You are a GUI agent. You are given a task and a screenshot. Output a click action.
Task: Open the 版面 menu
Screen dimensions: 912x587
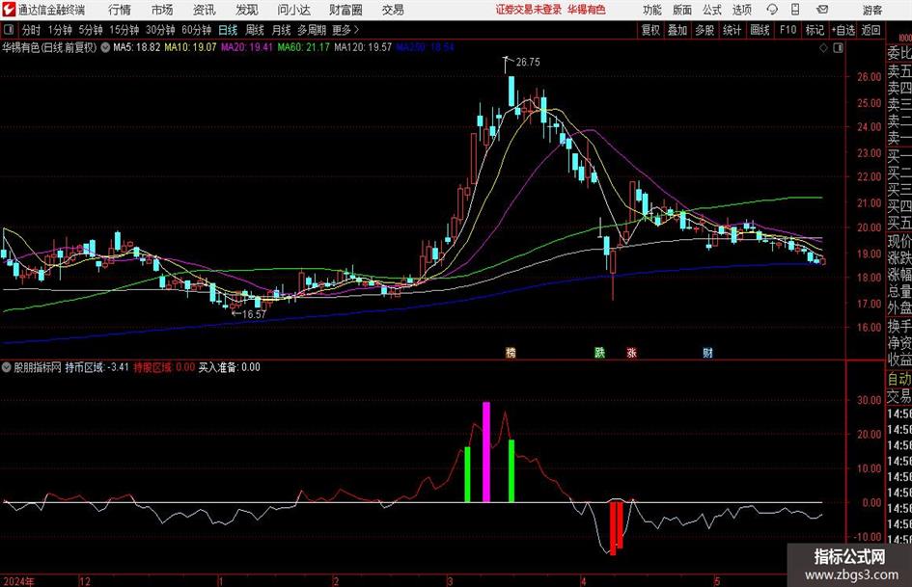point(682,10)
